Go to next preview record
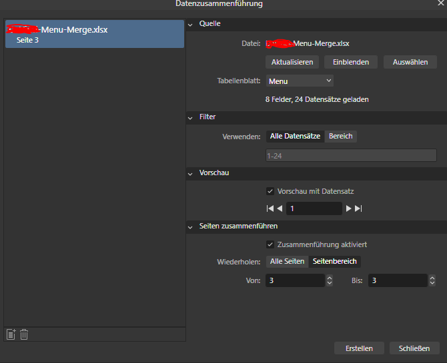447x363 pixels. point(348,208)
